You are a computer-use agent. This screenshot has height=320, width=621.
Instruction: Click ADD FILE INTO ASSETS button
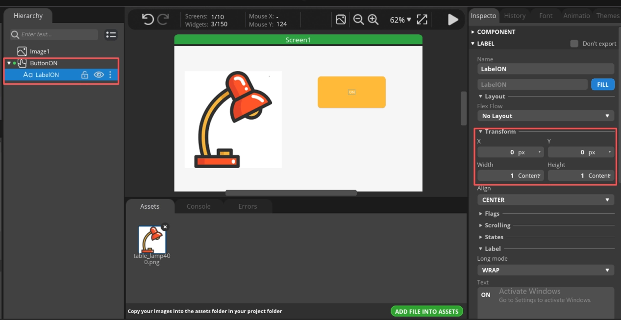pos(426,311)
